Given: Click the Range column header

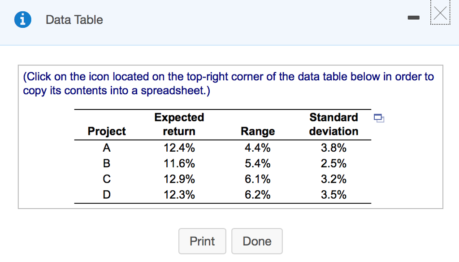Looking at the screenshot, I should (x=258, y=131).
